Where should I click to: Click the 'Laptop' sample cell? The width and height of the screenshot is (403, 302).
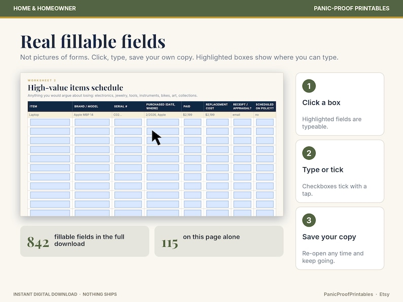(50, 115)
